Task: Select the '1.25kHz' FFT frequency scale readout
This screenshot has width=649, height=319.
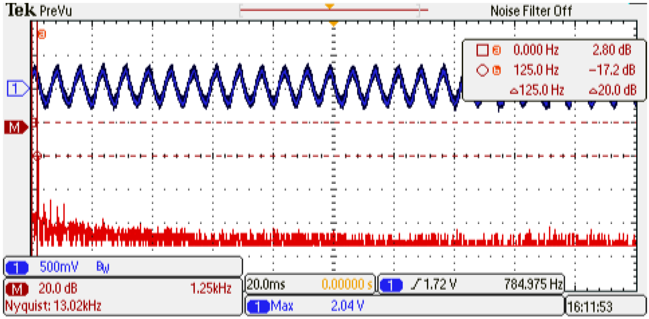Action: click(211, 289)
